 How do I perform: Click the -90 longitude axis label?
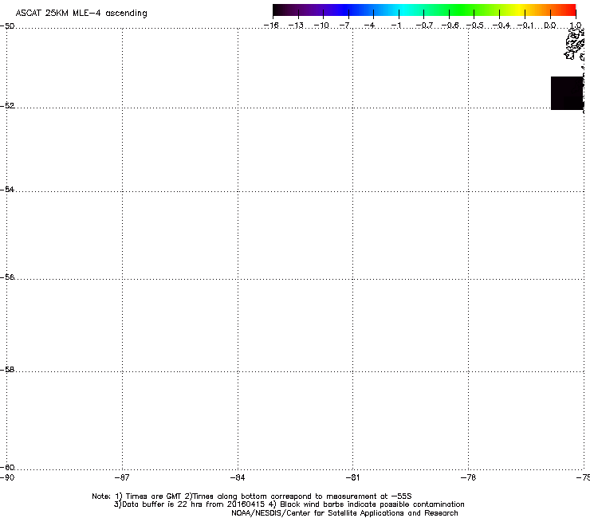point(7,477)
